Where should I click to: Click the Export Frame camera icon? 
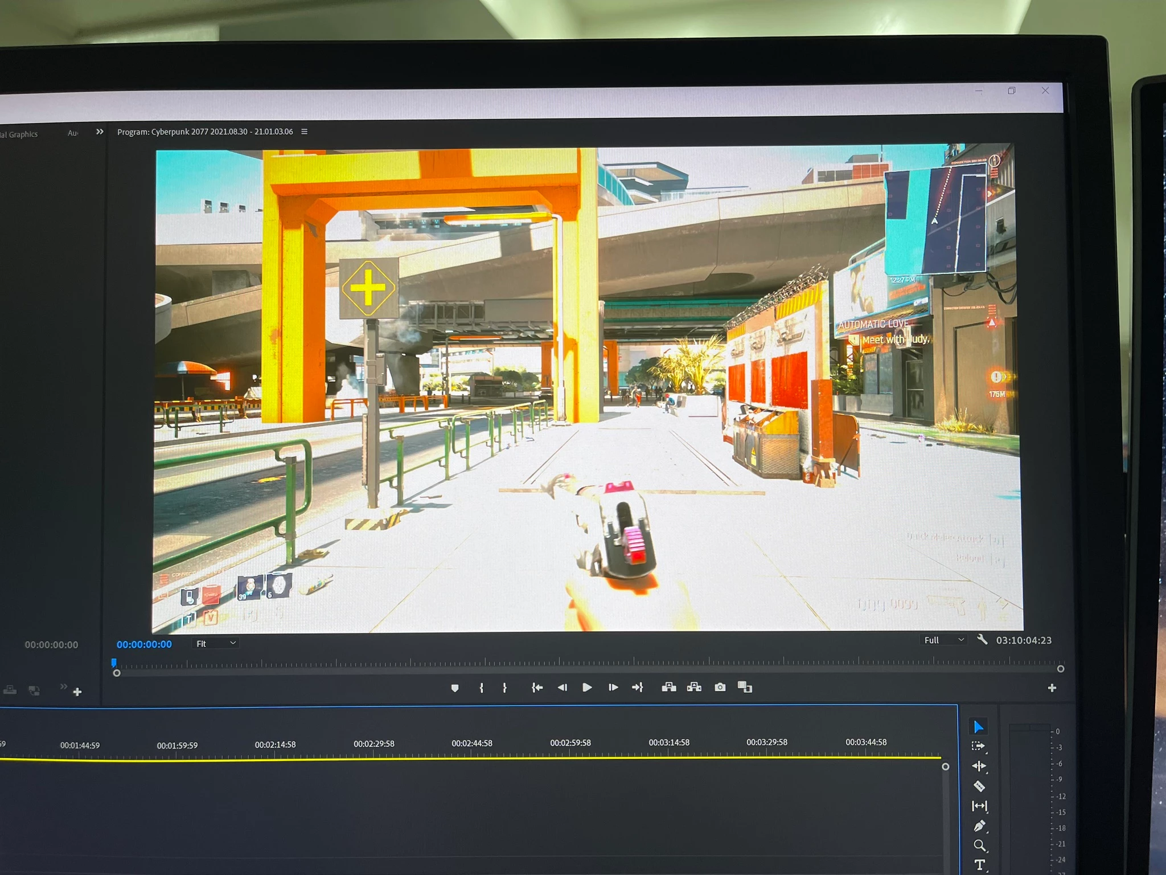pyautogui.click(x=720, y=688)
